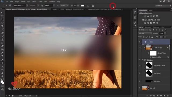Toggle text orientation in options bar
Viewport: 172px width, 97px height.
10,5
